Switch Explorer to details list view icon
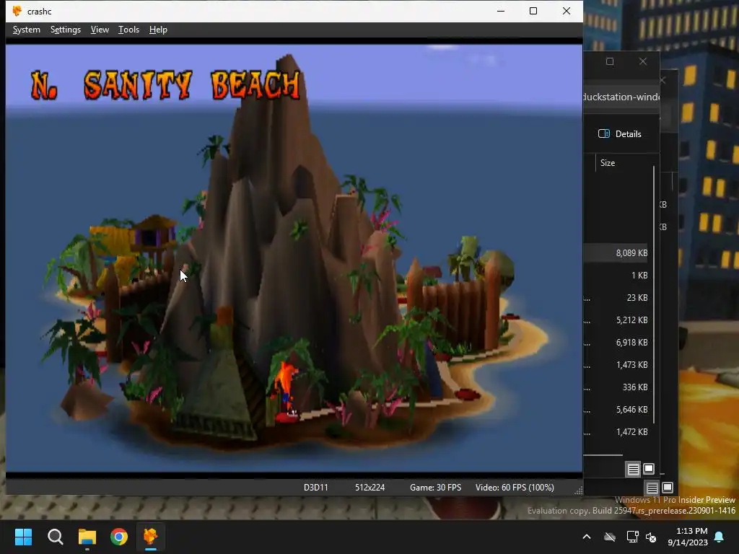 pyautogui.click(x=634, y=469)
